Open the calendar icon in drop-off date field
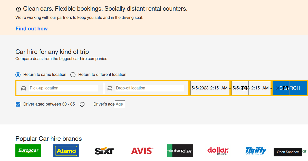This screenshot has height=161, width=308. (244, 88)
